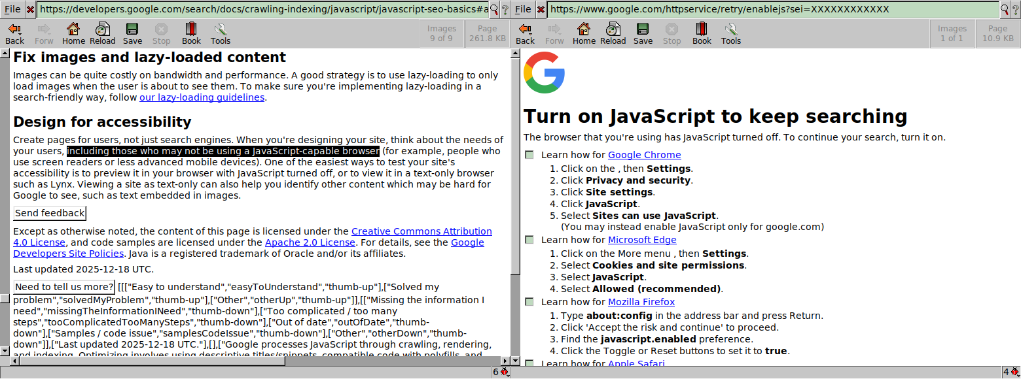Click the help question mark in right pane
Screen dimensions: 1021x379
coord(1015,9)
